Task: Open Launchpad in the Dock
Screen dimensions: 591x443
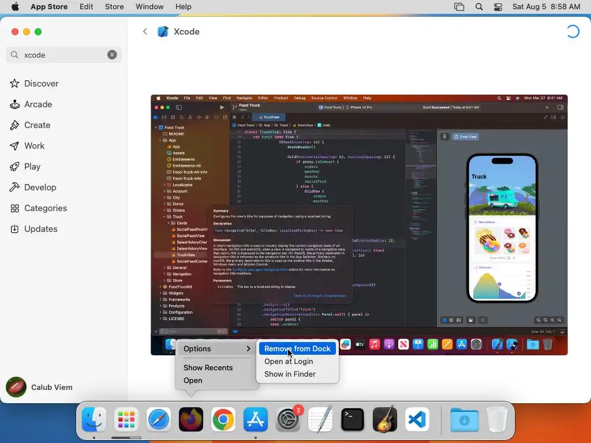Action: 126,419
